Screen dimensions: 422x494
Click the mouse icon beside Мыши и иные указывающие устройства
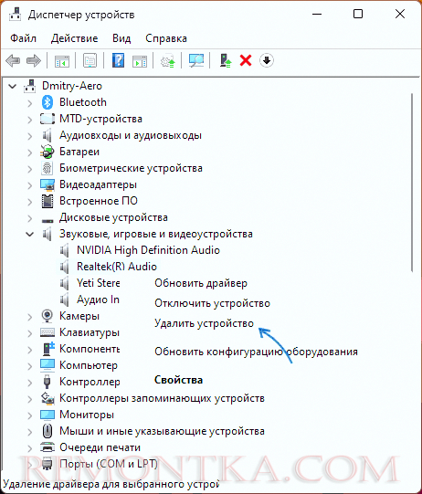[x=47, y=431]
